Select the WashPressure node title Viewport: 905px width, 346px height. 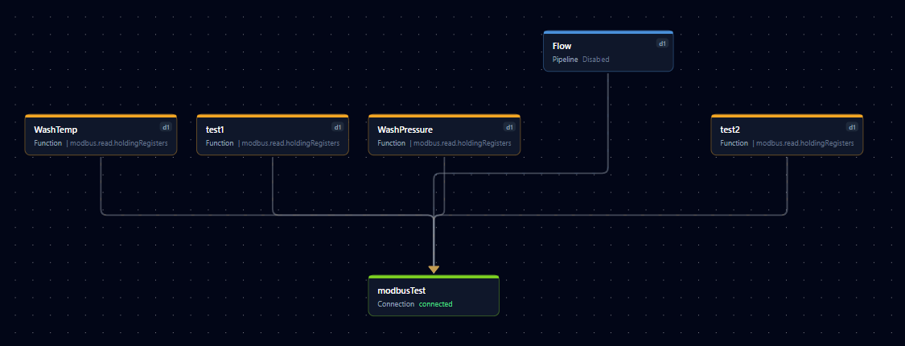405,130
